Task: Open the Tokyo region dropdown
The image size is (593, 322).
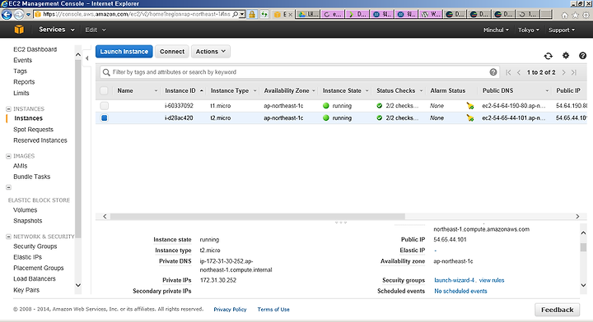Action: [528, 30]
